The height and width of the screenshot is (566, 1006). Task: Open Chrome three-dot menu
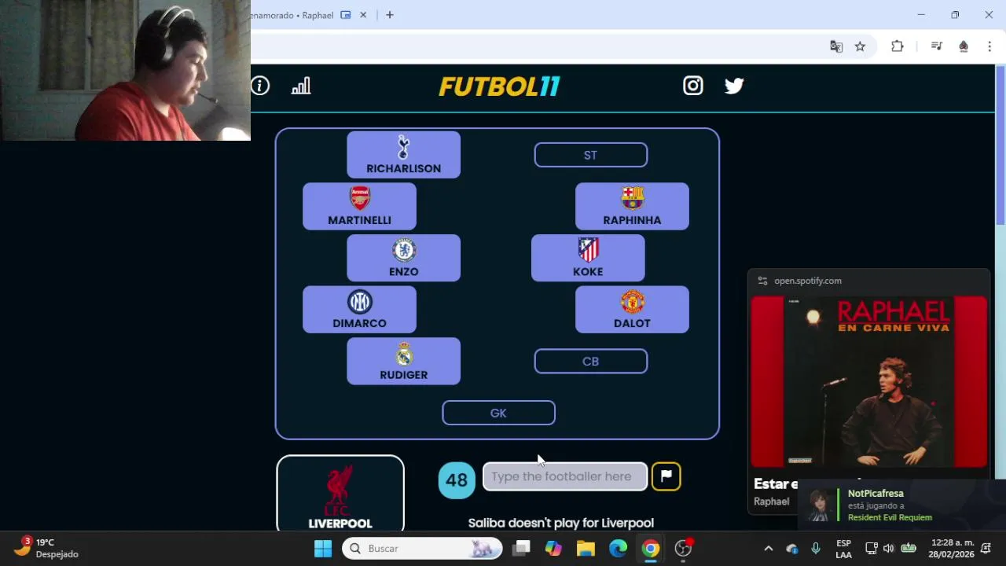pyautogui.click(x=989, y=46)
